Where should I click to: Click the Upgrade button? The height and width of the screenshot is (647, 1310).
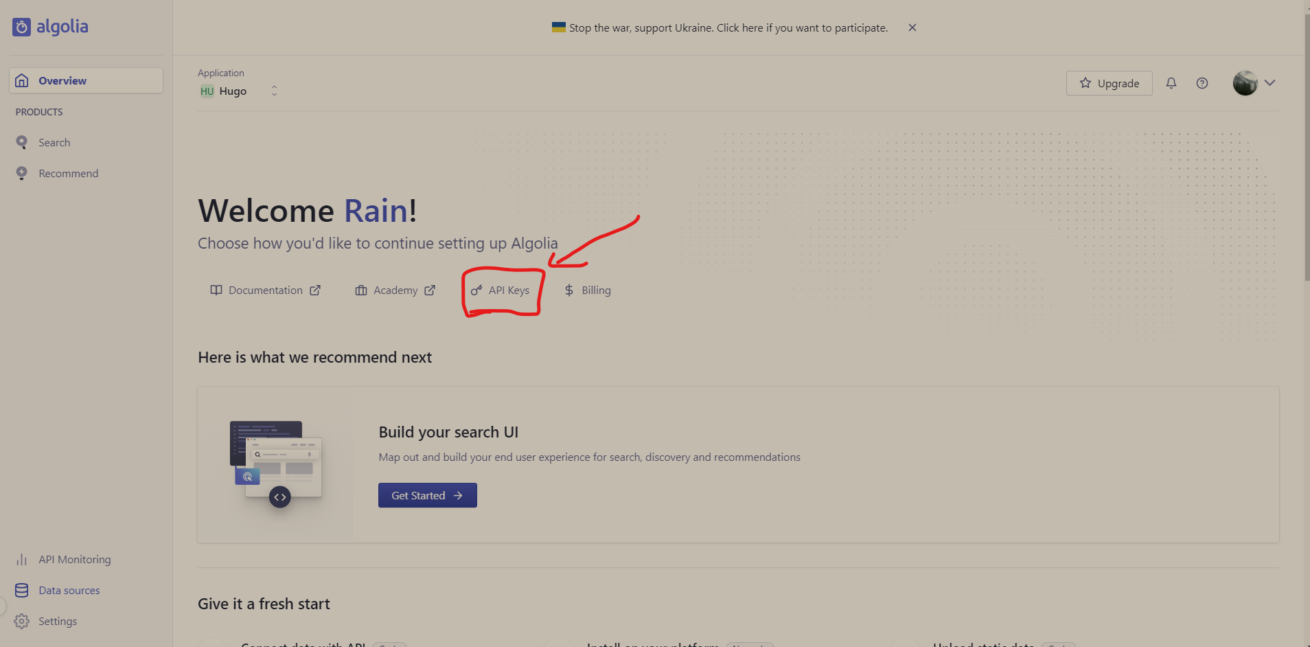tap(1109, 83)
